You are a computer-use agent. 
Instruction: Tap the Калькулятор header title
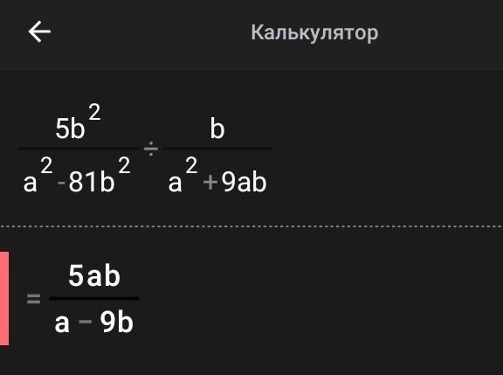coord(314,32)
